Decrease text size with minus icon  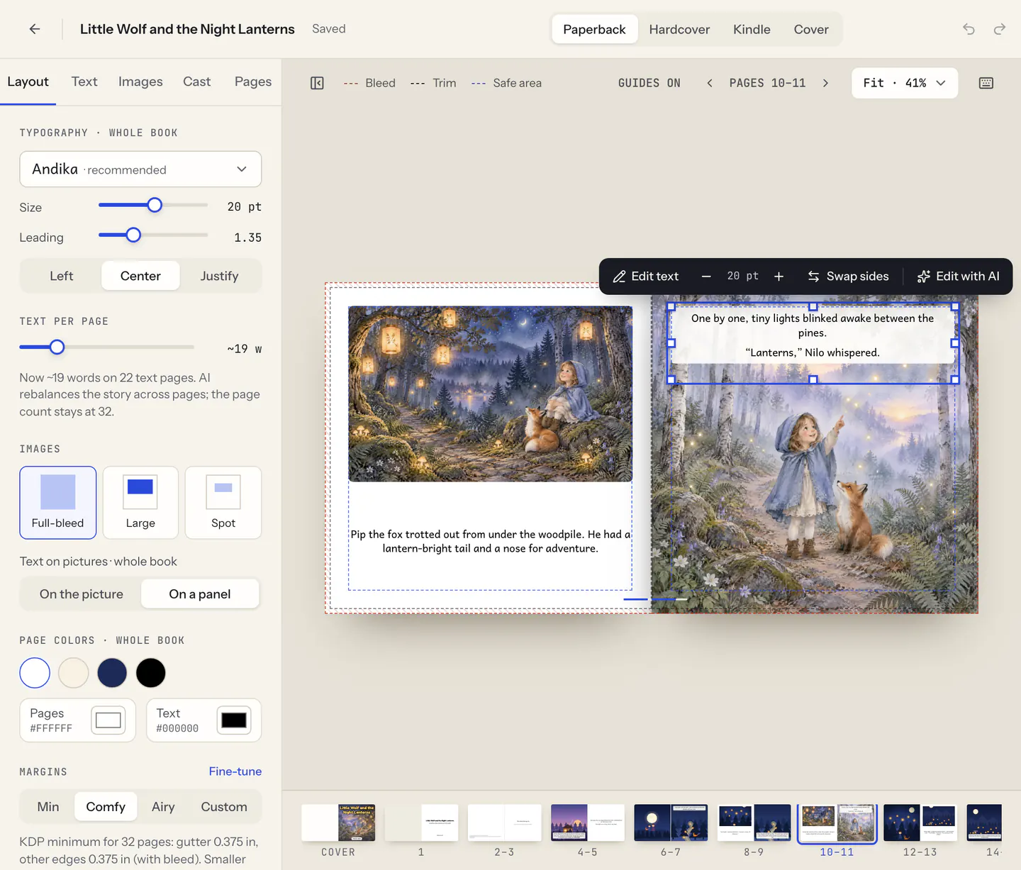[x=706, y=277]
